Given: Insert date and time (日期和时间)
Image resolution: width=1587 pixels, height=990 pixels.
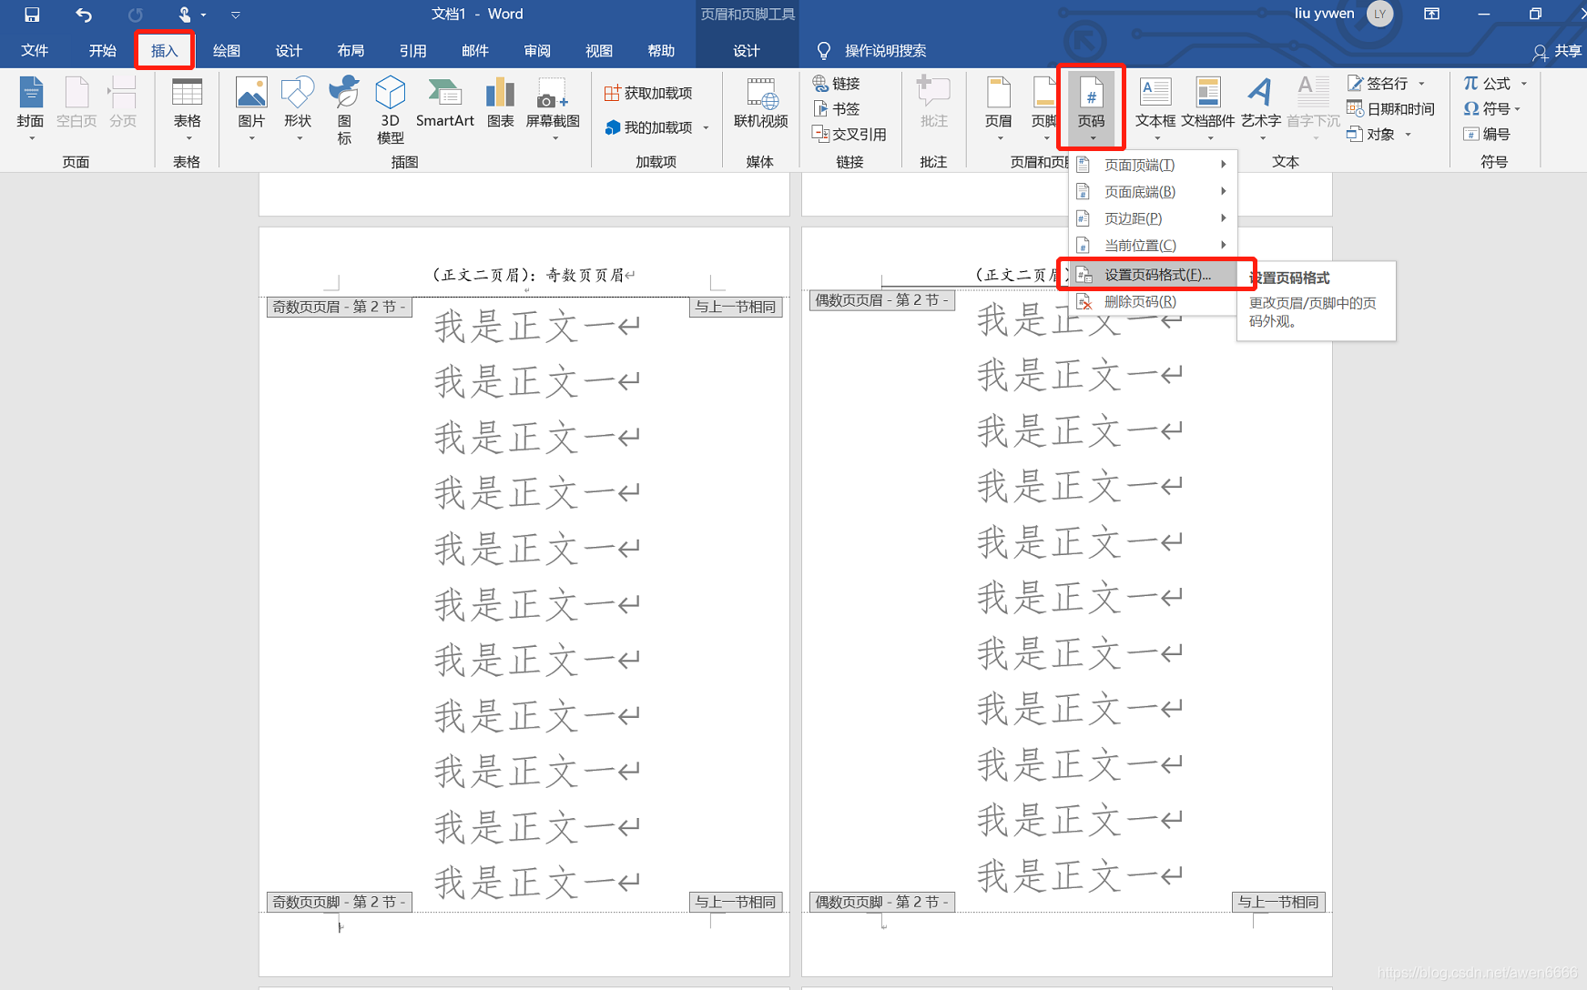Looking at the screenshot, I should pyautogui.click(x=1391, y=109).
